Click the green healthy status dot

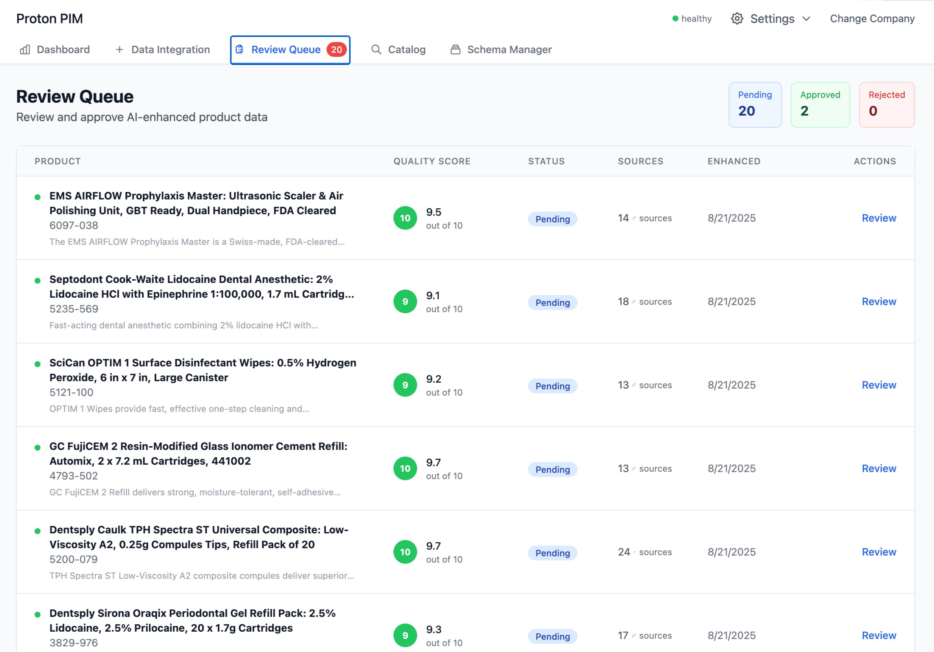[675, 19]
